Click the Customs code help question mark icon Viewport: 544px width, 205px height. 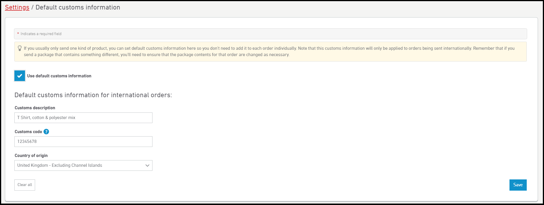click(46, 132)
